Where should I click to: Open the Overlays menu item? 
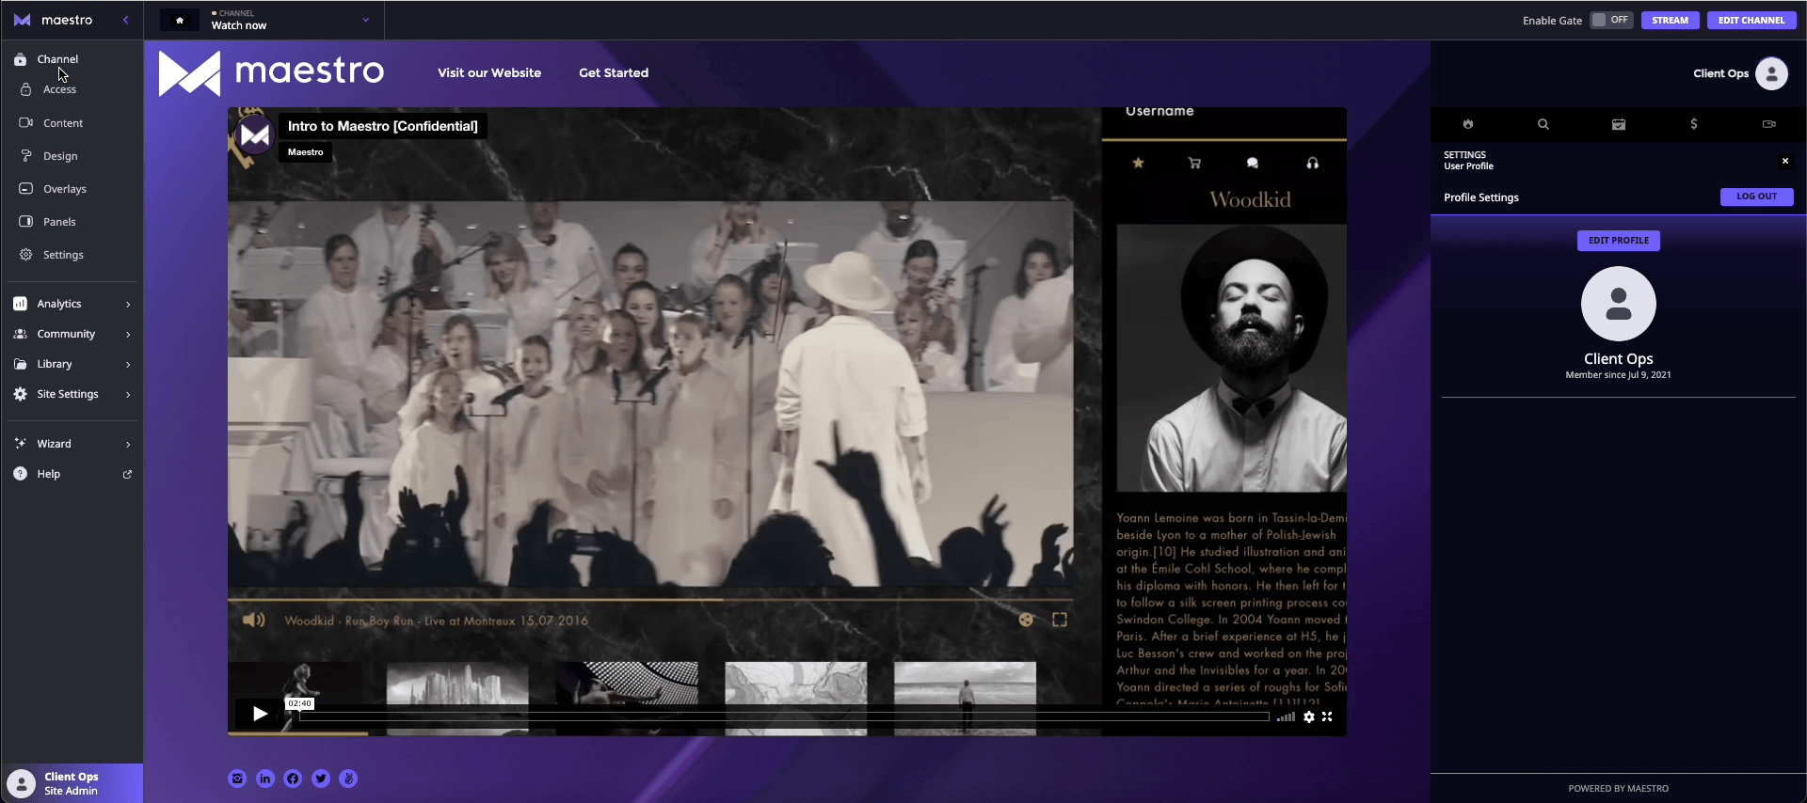pyautogui.click(x=65, y=189)
